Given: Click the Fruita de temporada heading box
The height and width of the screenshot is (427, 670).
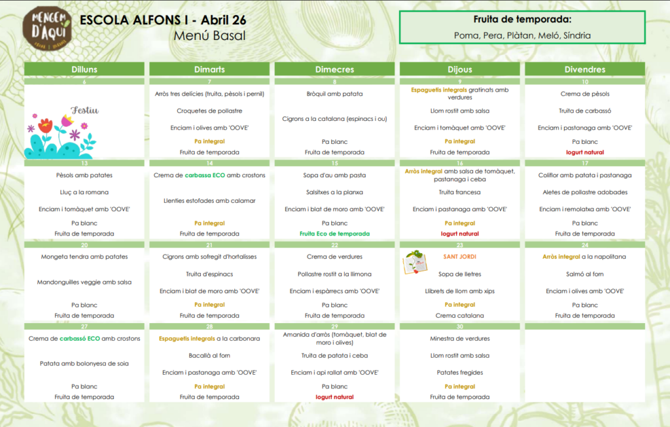Looking at the screenshot, I should click(x=522, y=20).
